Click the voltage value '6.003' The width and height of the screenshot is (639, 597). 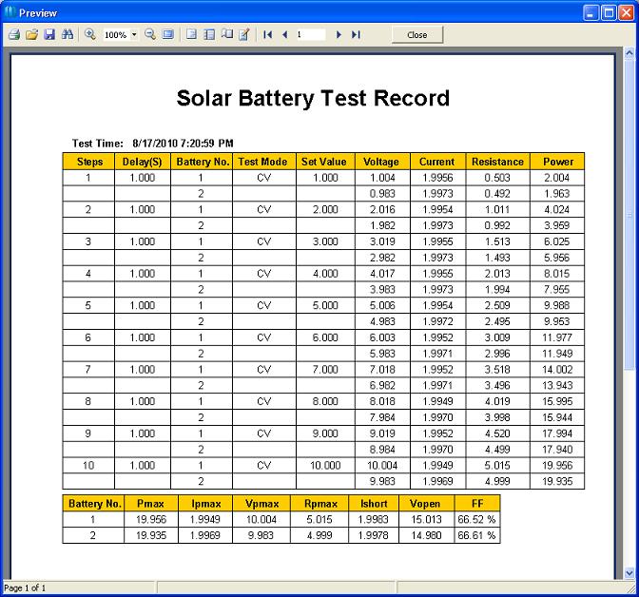pos(382,337)
